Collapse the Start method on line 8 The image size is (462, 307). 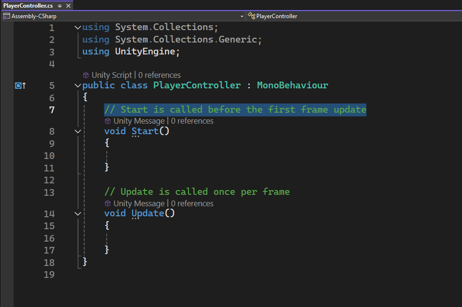coord(78,131)
